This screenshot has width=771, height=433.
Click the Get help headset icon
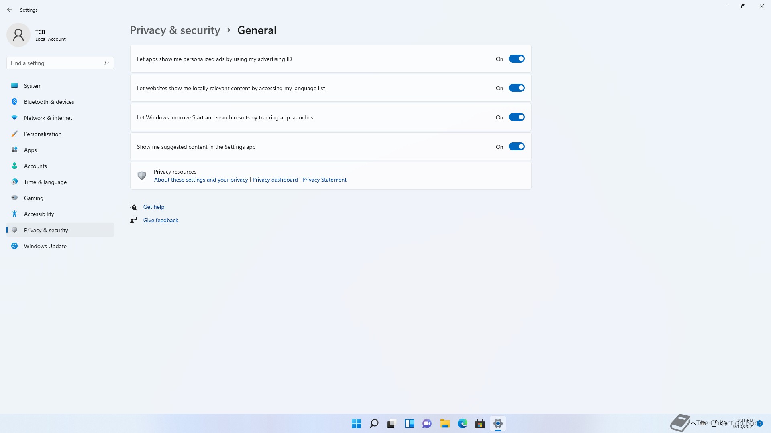coord(133,207)
